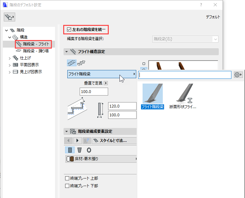Viewport: 245px width, 198px height.
Task: Click the 平面図表示 floor plan icon
Action: click(15, 65)
